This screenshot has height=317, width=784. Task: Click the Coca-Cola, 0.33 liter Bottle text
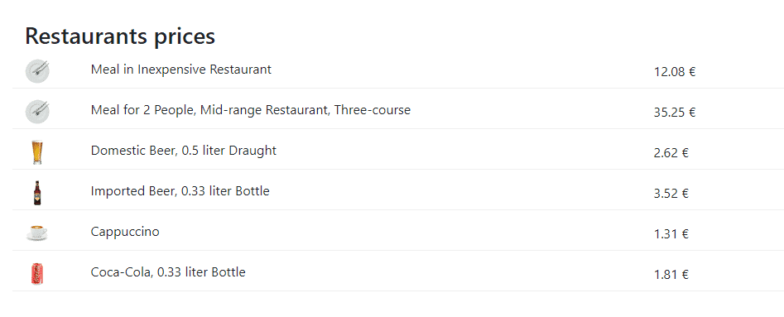pyautogui.click(x=168, y=272)
